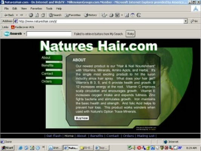Click the Orders green navigation button

52,82
